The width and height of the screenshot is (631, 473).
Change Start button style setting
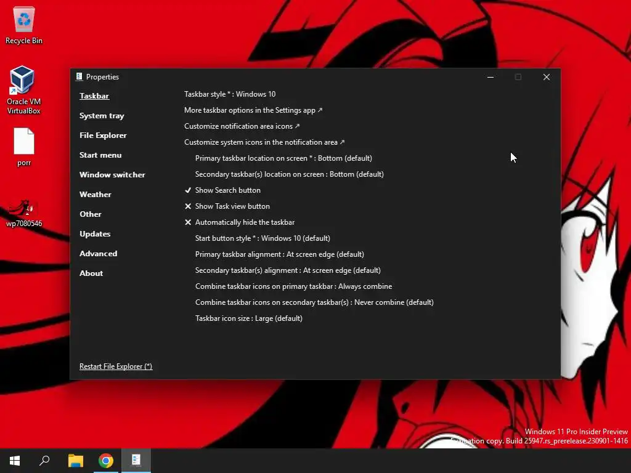pos(263,238)
